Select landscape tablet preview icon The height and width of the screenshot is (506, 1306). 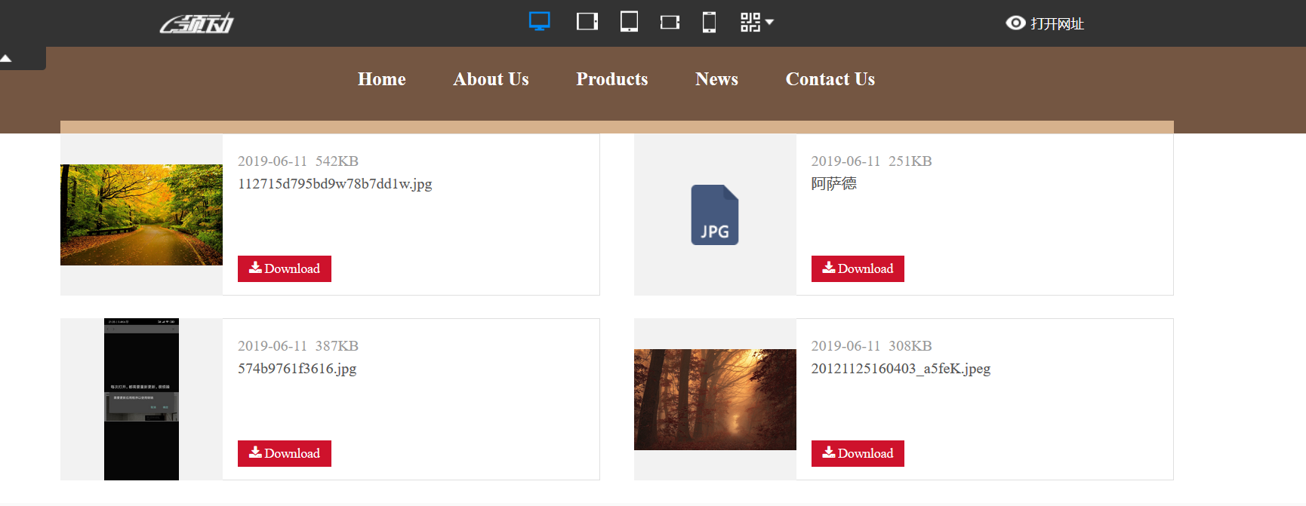pos(587,22)
